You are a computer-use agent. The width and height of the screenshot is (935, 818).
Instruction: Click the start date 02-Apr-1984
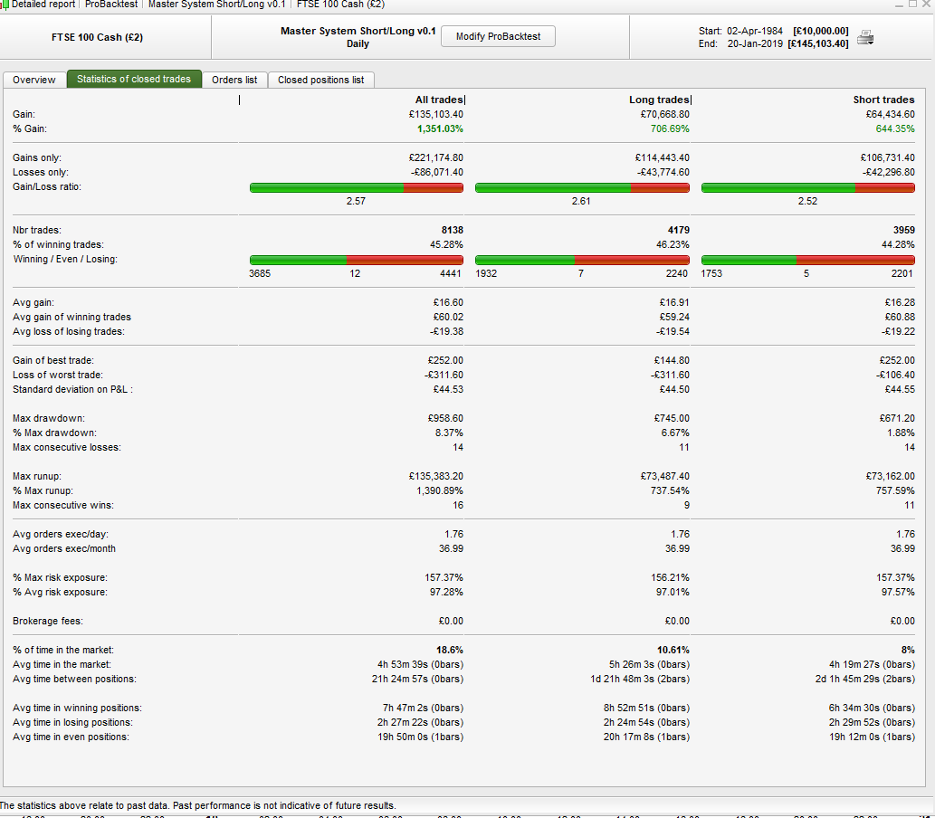click(754, 31)
